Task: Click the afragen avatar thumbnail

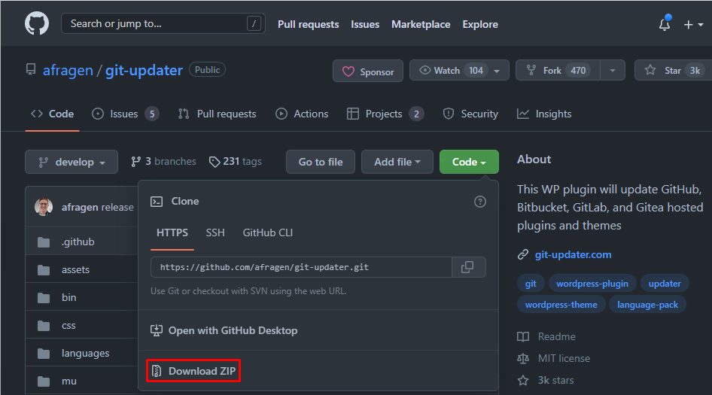Action: click(44, 207)
